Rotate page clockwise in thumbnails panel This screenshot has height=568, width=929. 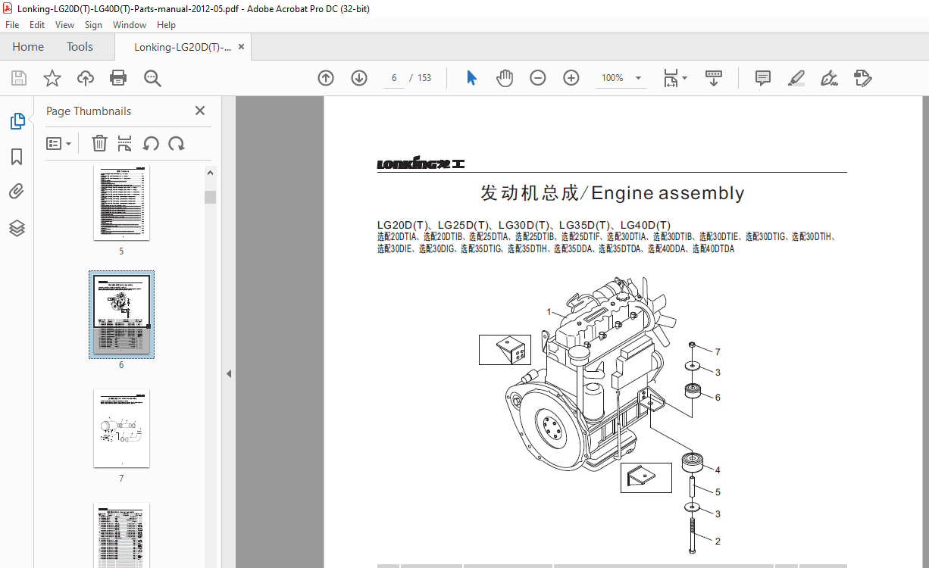(177, 143)
